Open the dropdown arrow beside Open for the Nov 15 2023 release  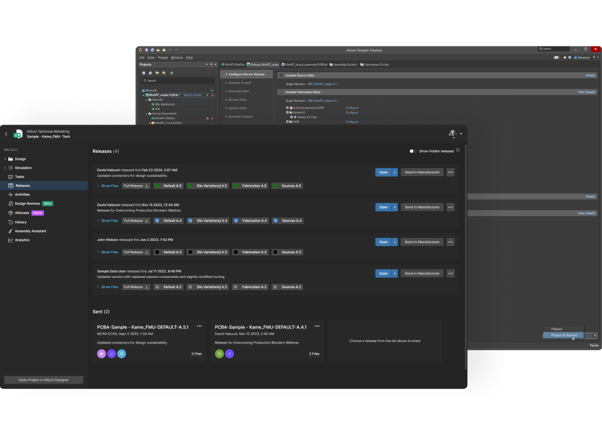point(395,207)
